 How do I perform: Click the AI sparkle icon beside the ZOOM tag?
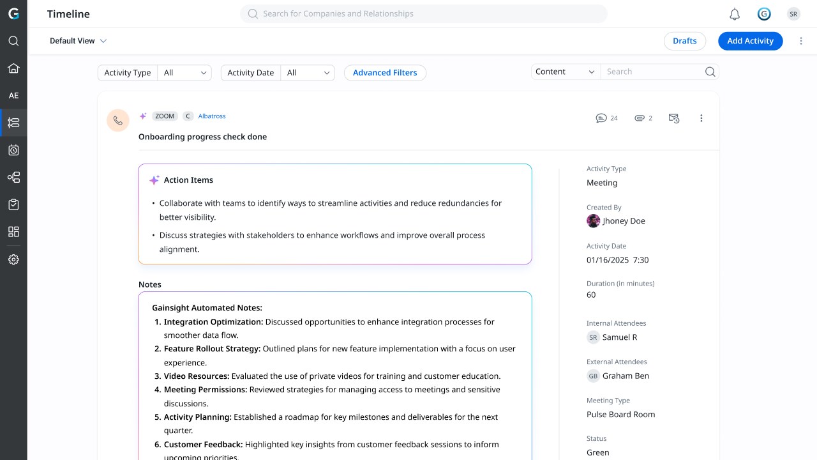point(143,116)
